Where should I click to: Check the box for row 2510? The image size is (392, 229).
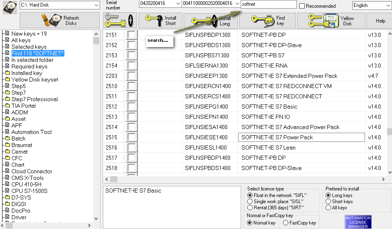pyautogui.click(x=131, y=86)
